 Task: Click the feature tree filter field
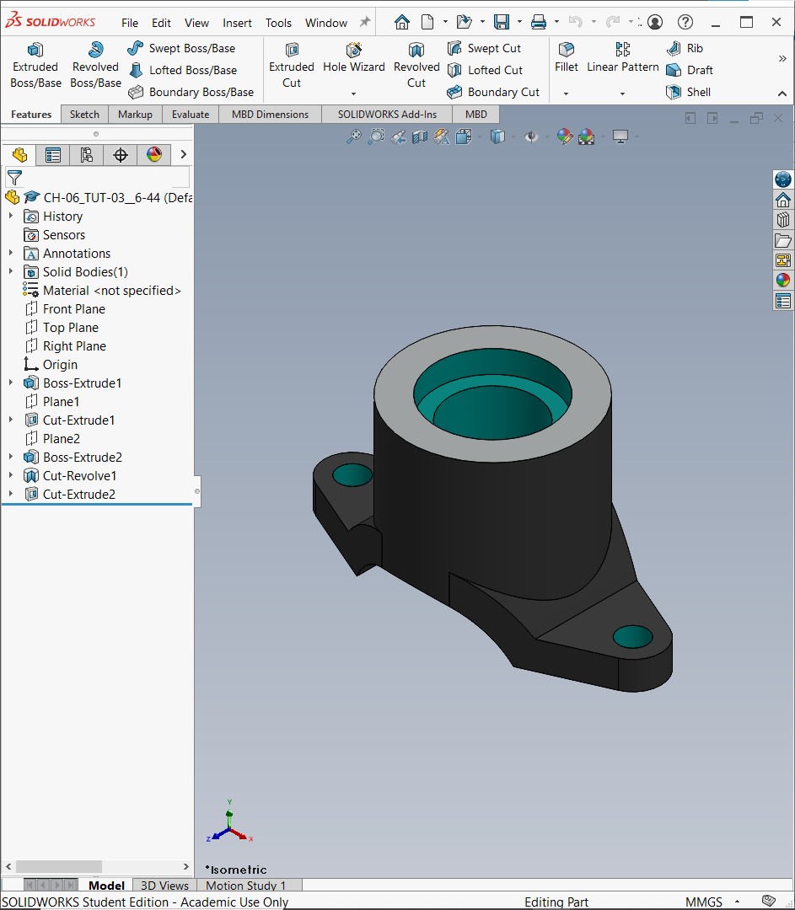[97, 178]
